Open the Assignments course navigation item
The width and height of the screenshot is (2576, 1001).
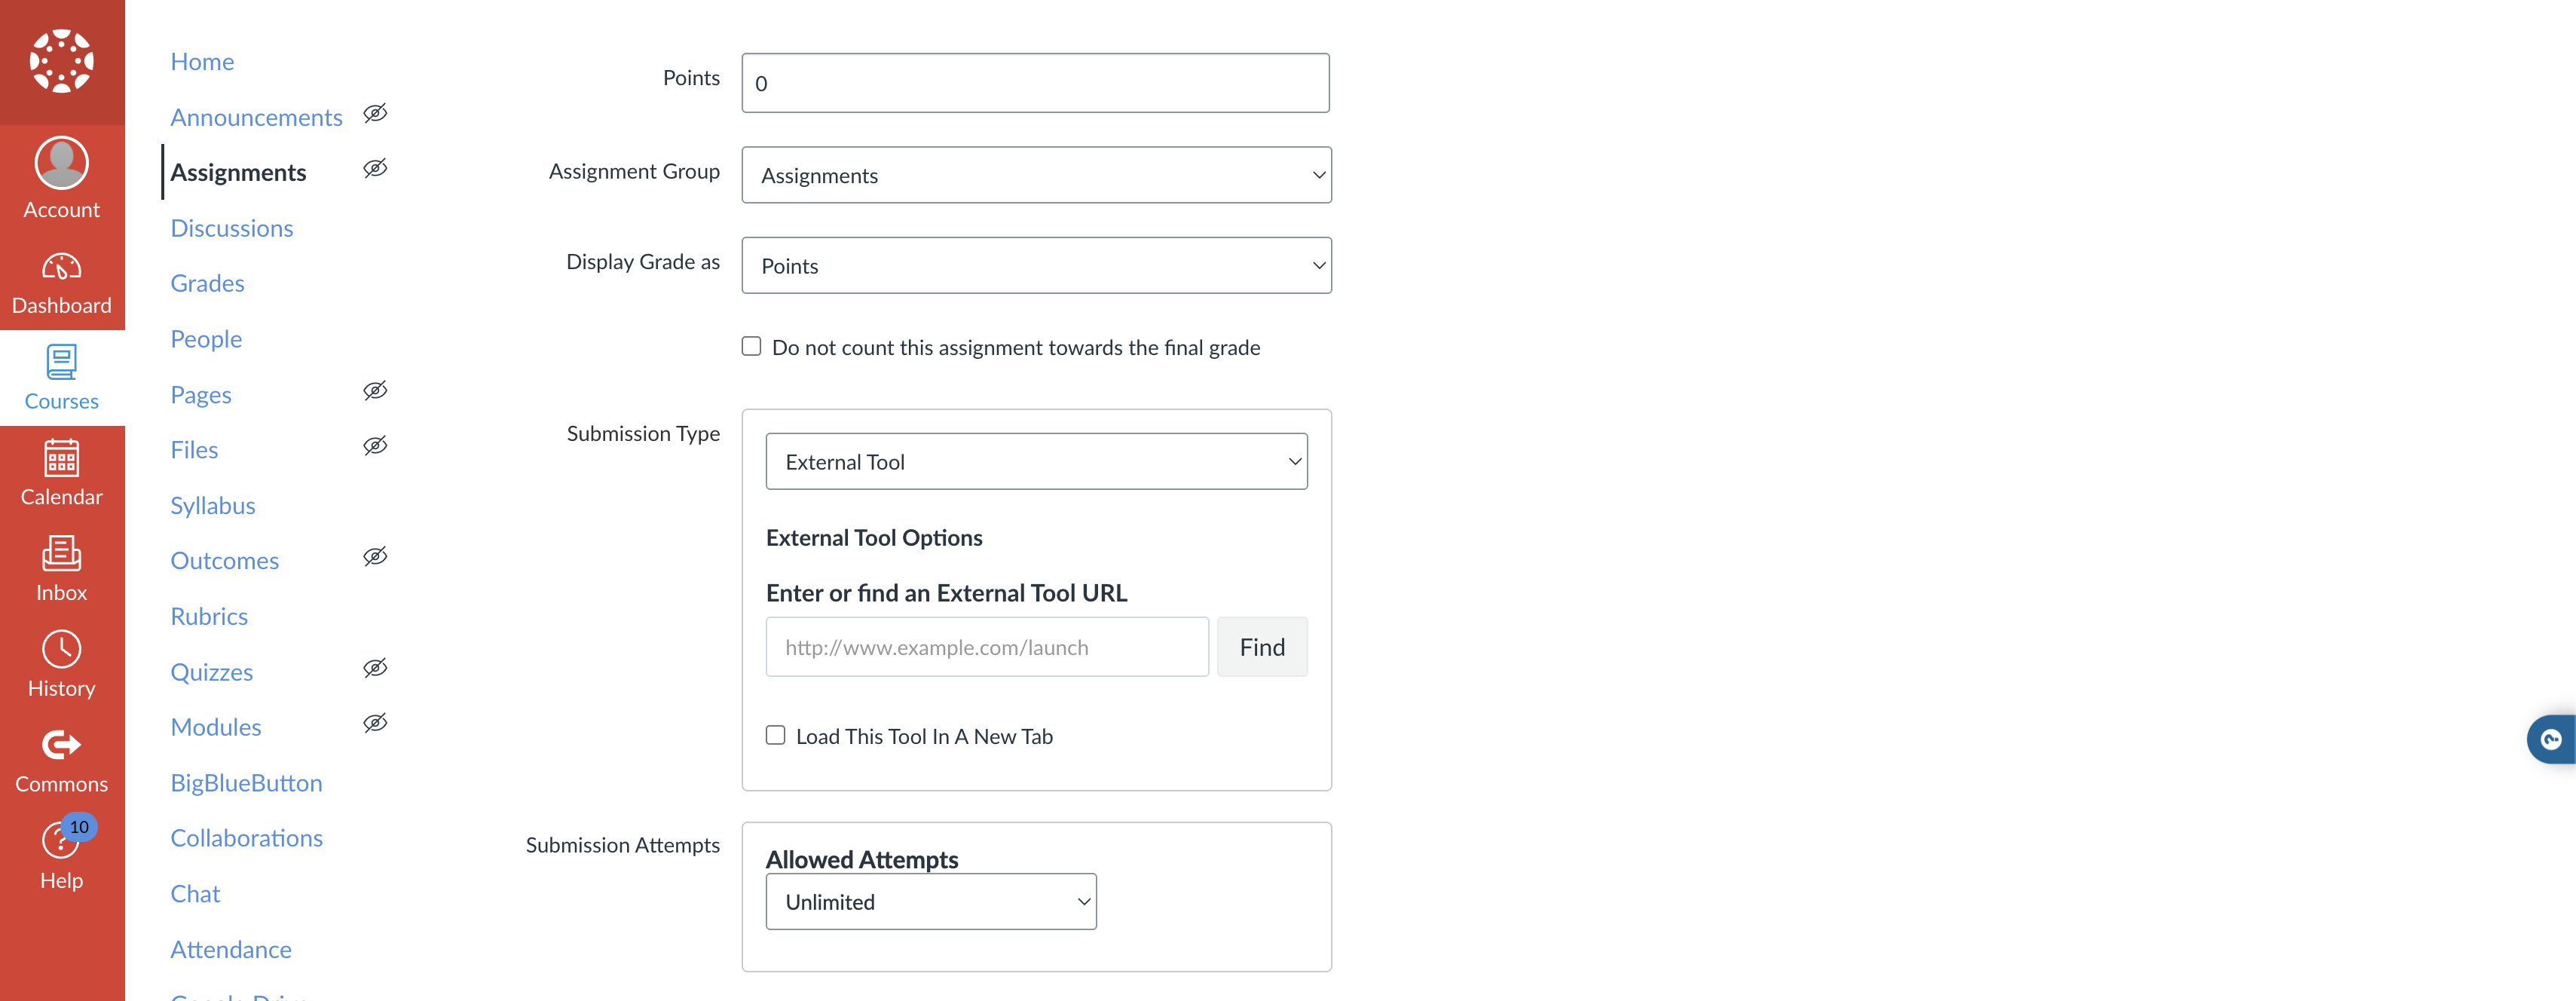coord(238,171)
